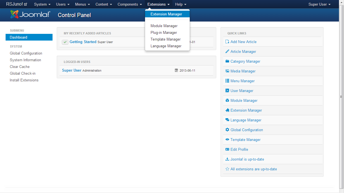This screenshot has width=344, height=193.
Task: Click the Super User link under Logged-in Users
Action: pyautogui.click(x=72, y=70)
